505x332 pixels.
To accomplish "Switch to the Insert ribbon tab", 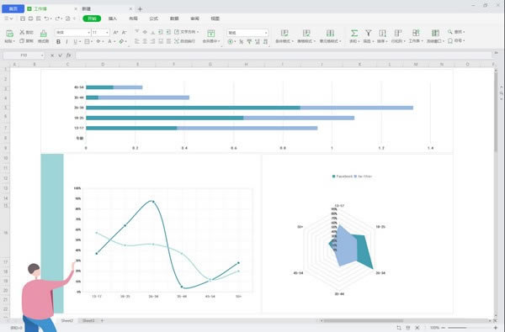I will (113, 18).
